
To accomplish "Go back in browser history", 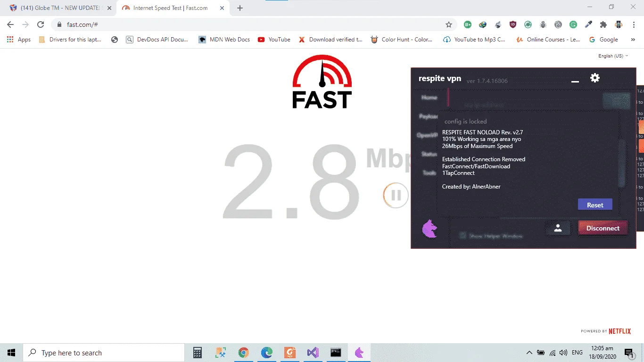I will point(10,25).
